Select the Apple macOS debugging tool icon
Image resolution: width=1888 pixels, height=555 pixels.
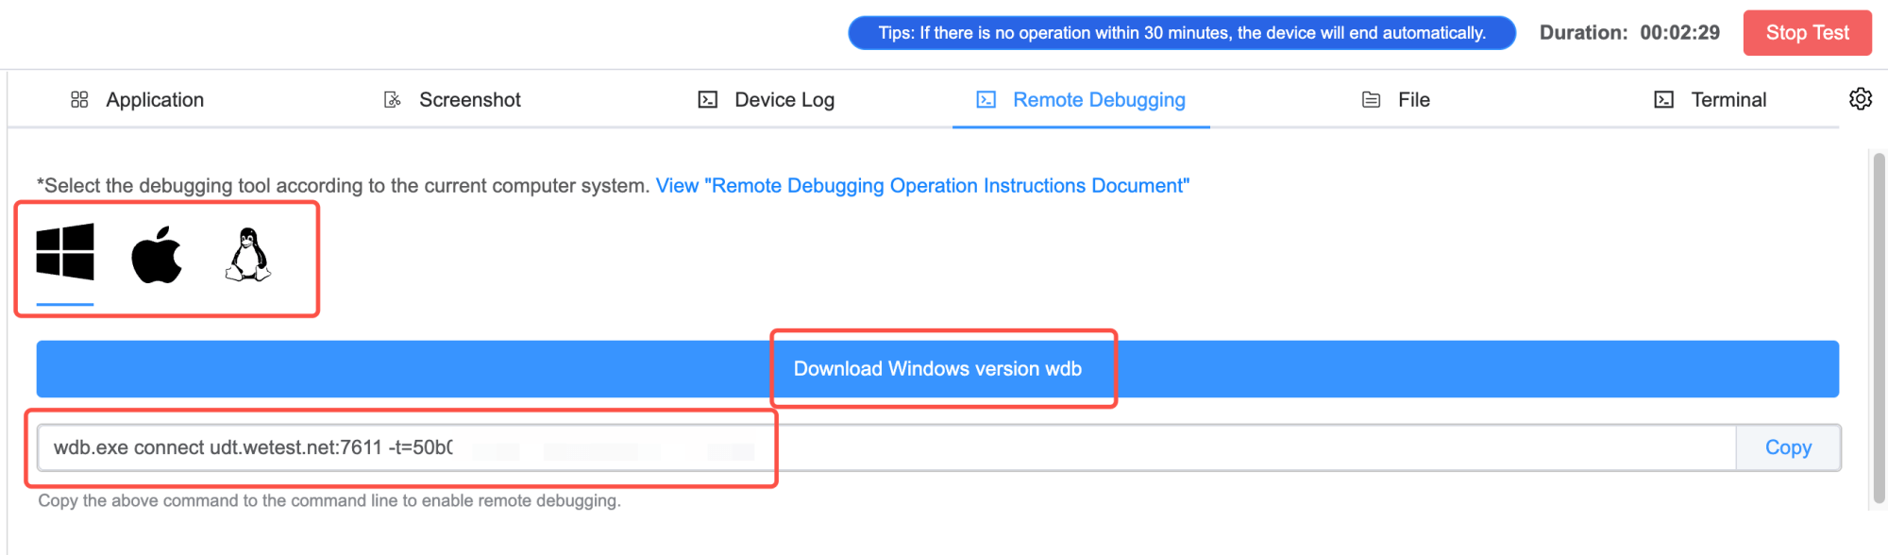(157, 255)
